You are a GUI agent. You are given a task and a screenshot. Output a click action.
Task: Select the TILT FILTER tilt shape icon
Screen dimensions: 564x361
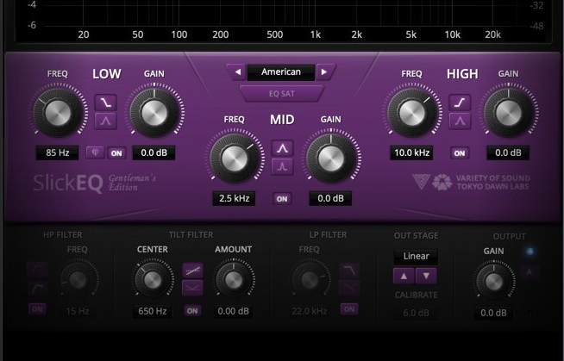point(193,271)
